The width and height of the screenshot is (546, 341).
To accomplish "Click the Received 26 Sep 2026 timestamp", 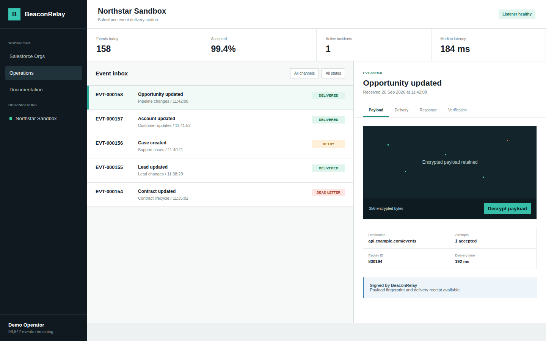I will click(395, 92).
